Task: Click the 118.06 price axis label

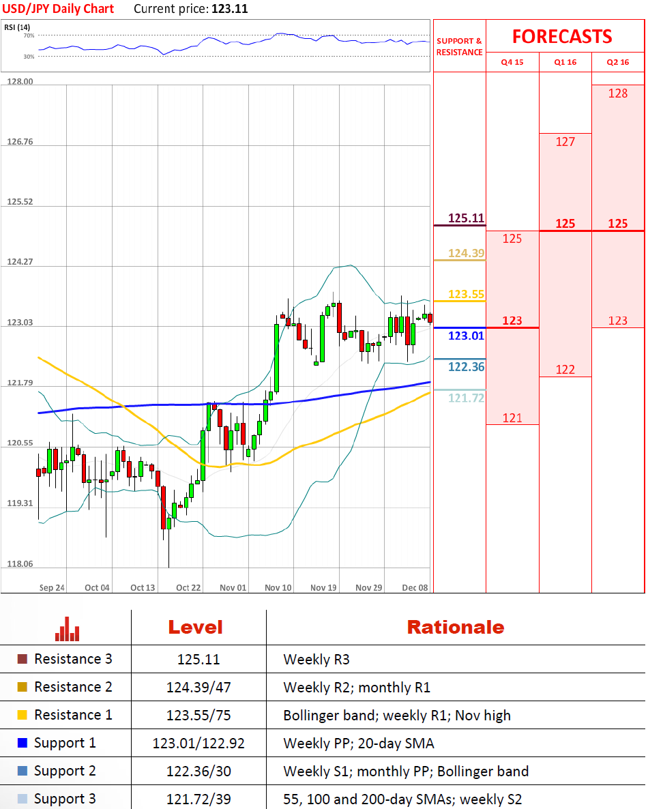Action: click(20, 564)
